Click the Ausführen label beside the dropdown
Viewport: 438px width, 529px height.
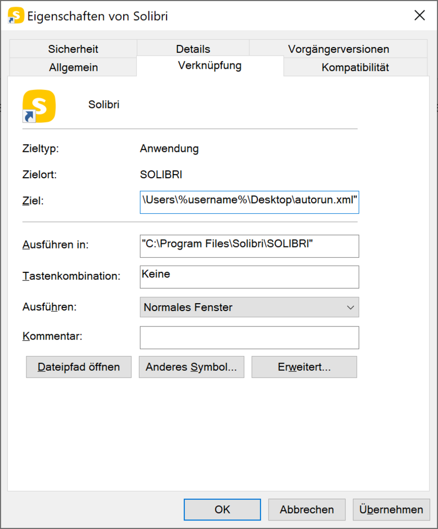coord(50,307)
